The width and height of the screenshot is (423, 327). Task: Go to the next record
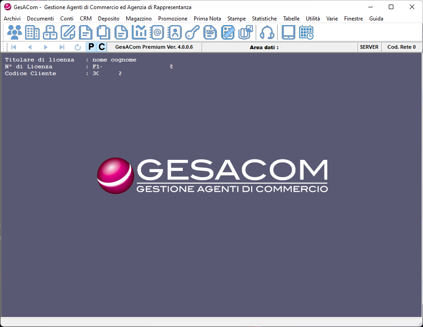(x=46, y=47)
